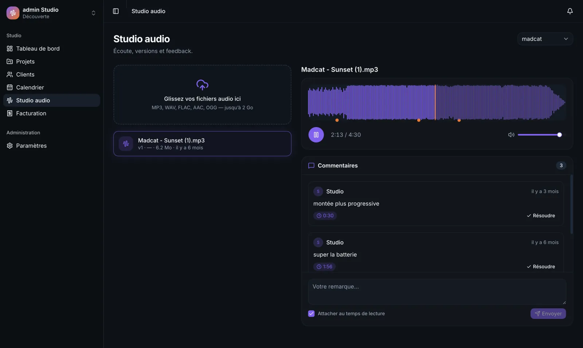Image resolution: width=583 pixels, height=348 pixels.
Task: Jump to timestamp 0:30
Action: (325, 215)
